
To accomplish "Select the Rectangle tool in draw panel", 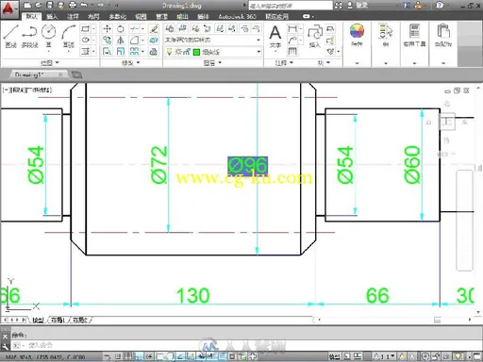I will click(x=86, y=29).
